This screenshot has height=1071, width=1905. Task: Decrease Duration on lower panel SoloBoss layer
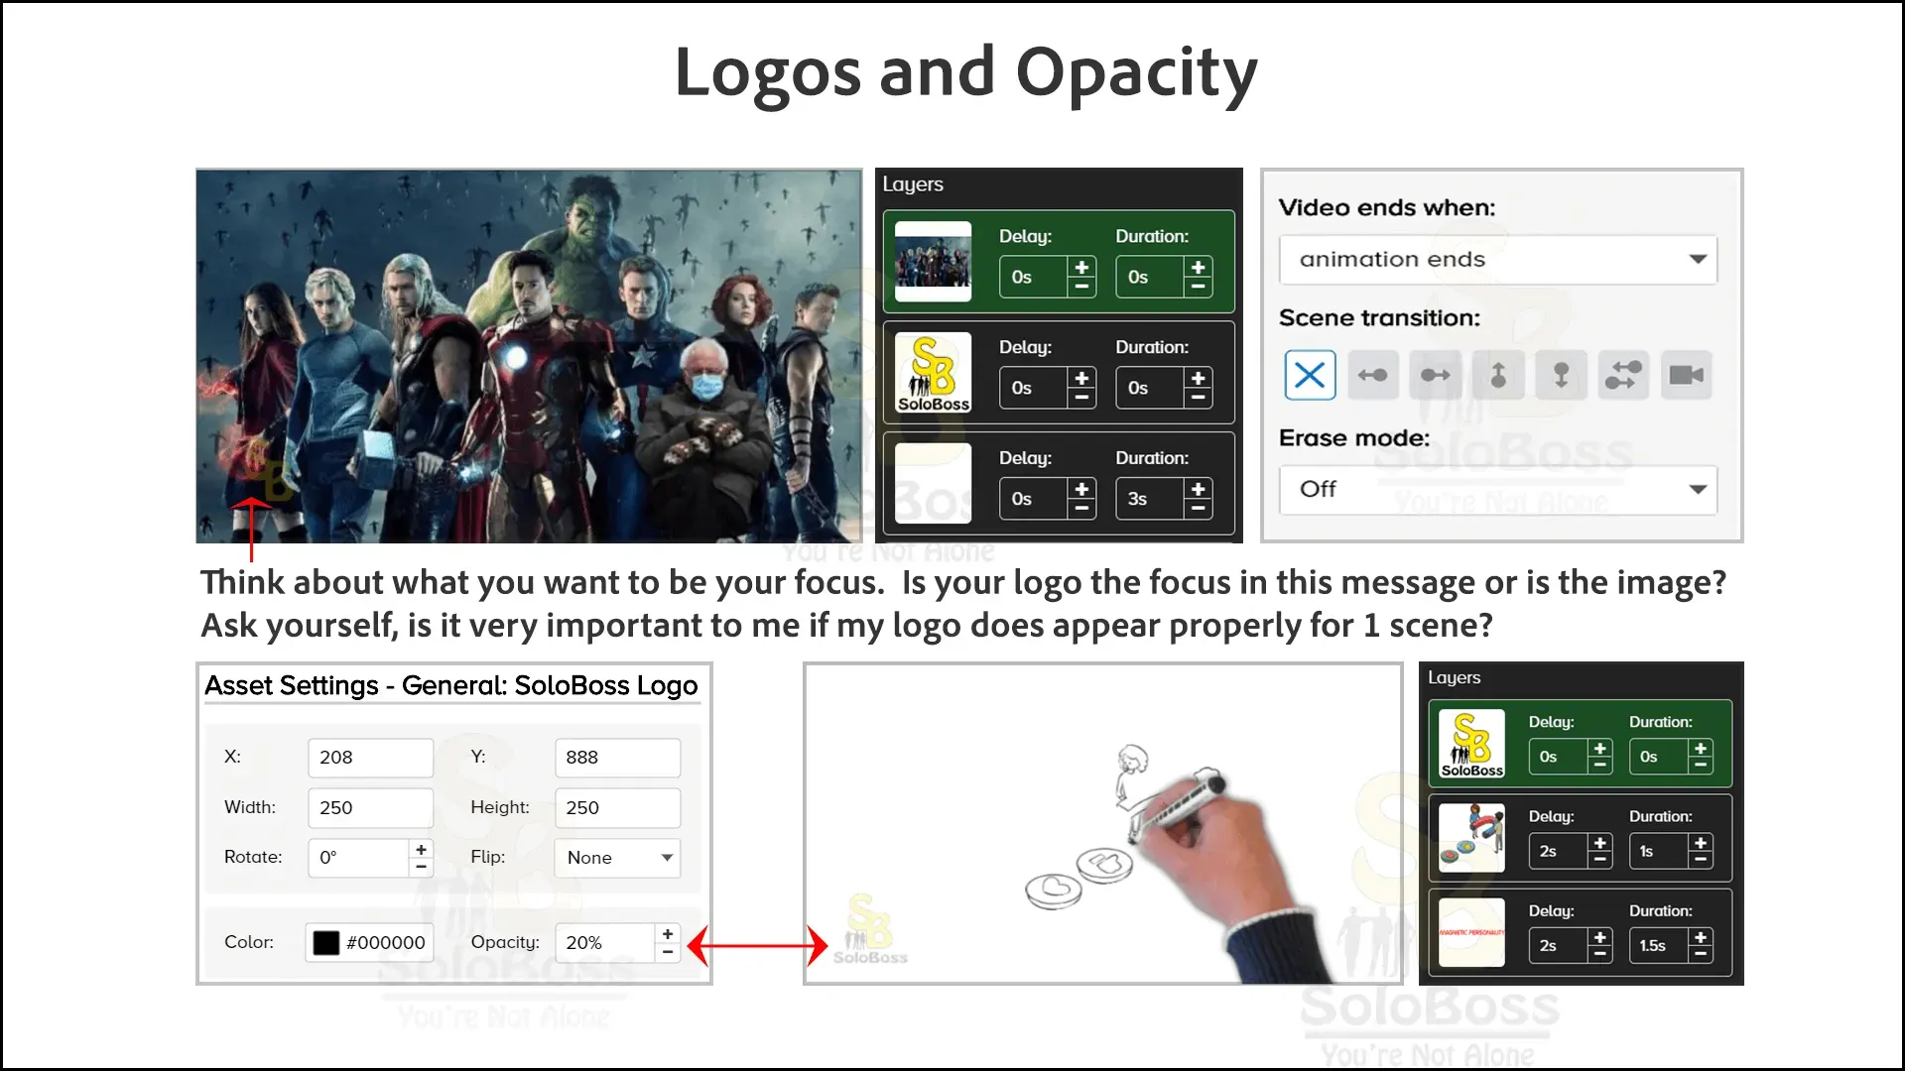pyautogui.click(x=1701, y=766)
